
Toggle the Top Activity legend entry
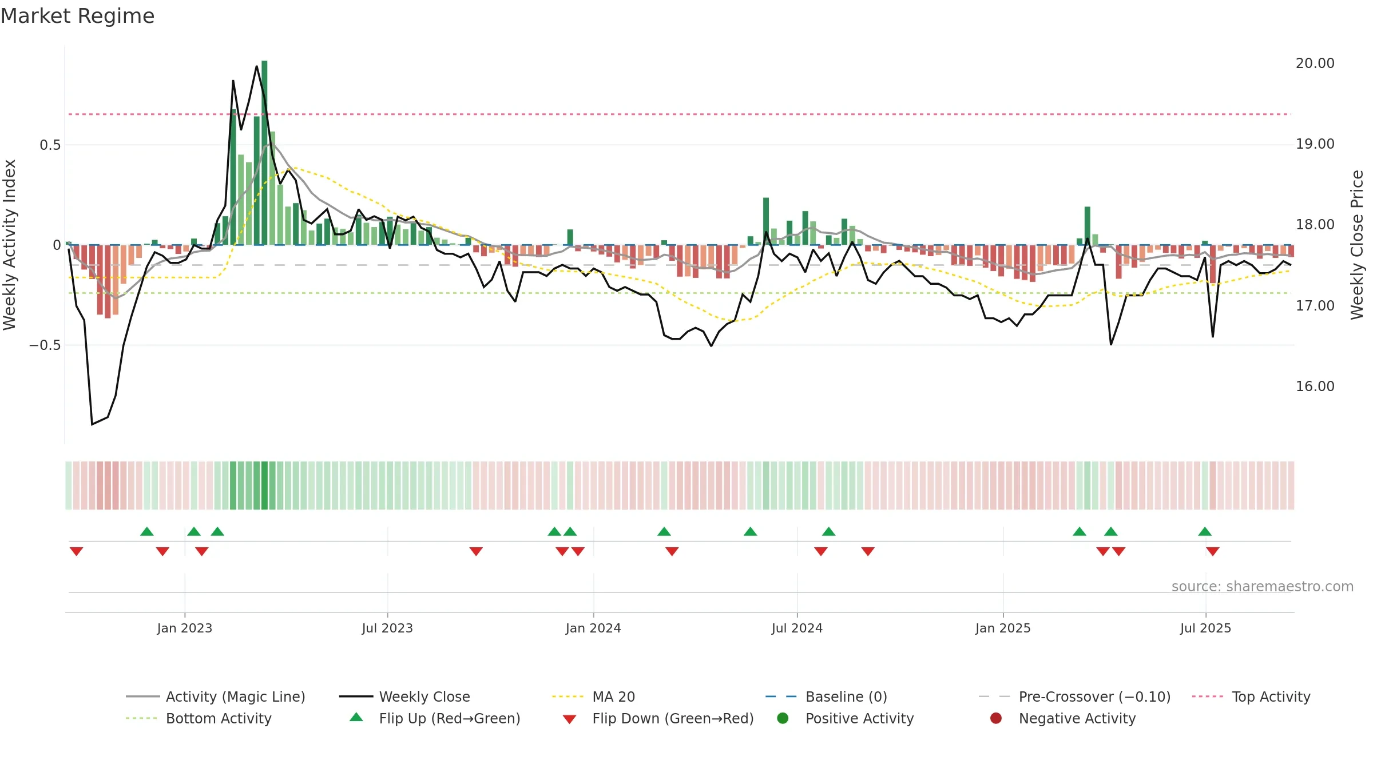point(1251,697)
